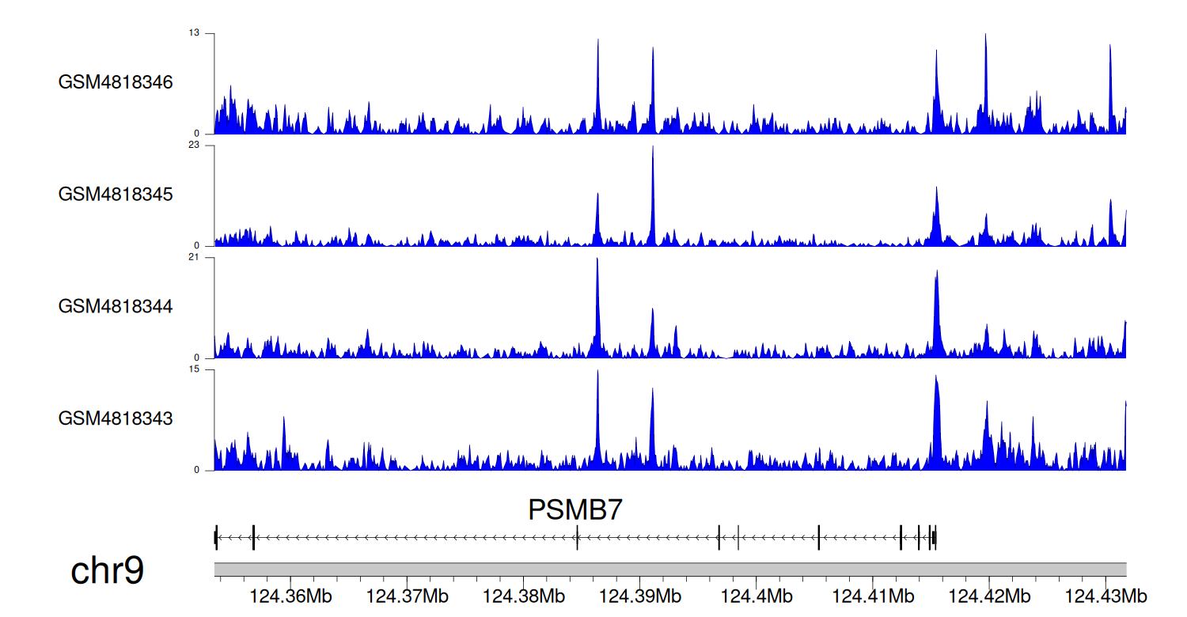This screenshot has width=1187, height=617.
Task: Select the 124.38Mb coordinate label
Action: tap(523, 596)
